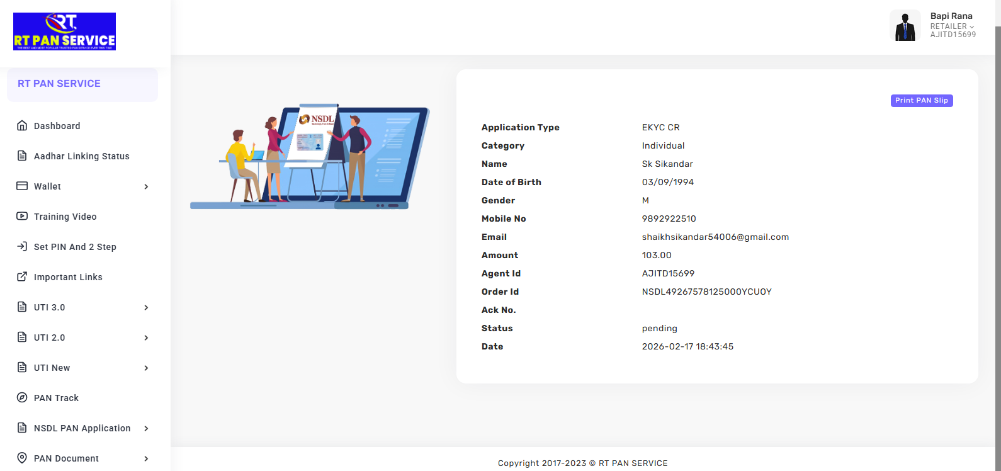Click the NSDL laptop illustration image
Screen dimensions: 1001x471
[x=310, y=157]
